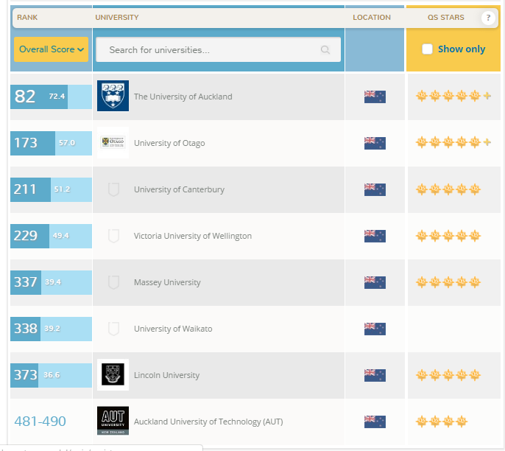Open The University of Auckland link
The image size is (505, 451).
click(183, 97)
